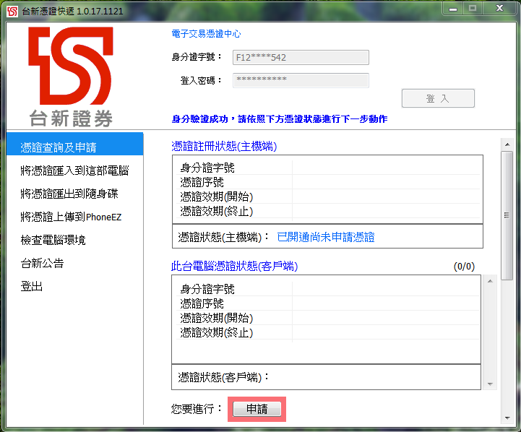Click the main vertical scrollbar thumb
Viewport: 521px width, 432px height.
[x=507, y=216]
